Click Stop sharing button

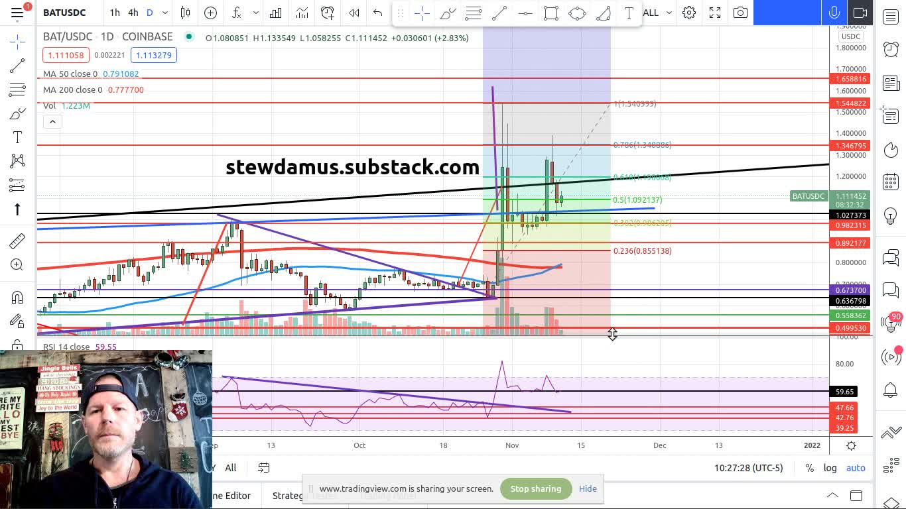pyautogui.click(x=536, y=489)
